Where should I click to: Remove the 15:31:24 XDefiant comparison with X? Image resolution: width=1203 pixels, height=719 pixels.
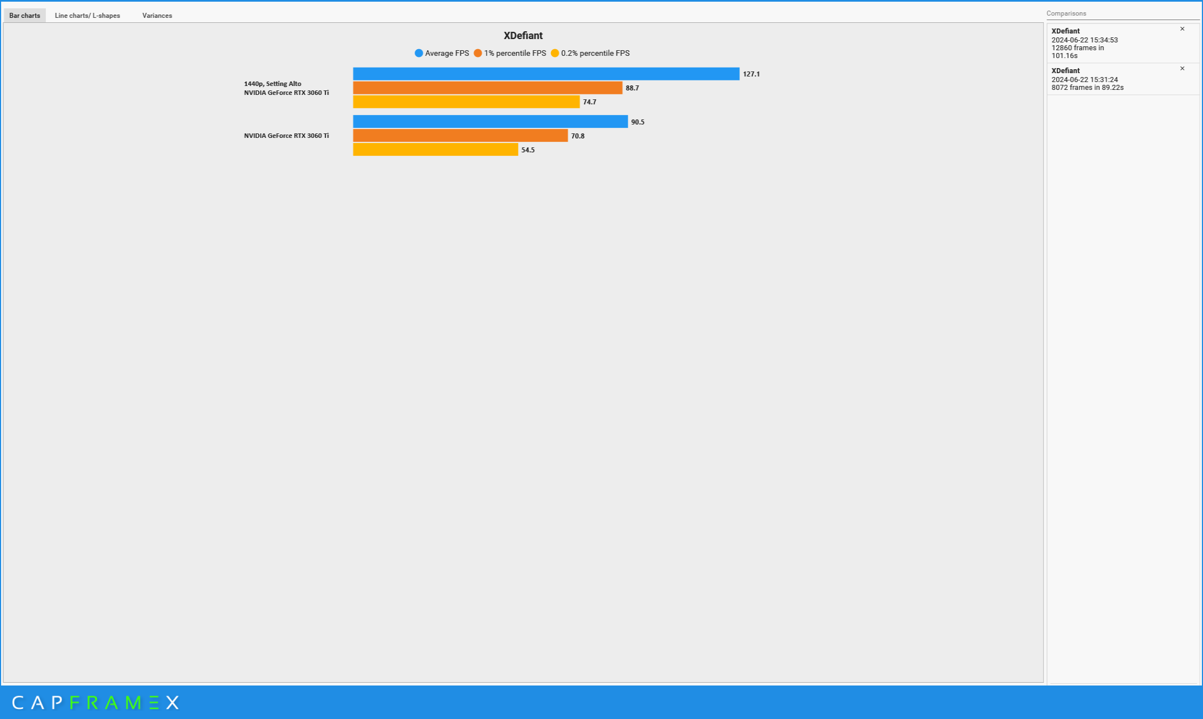coord(1182,69)
